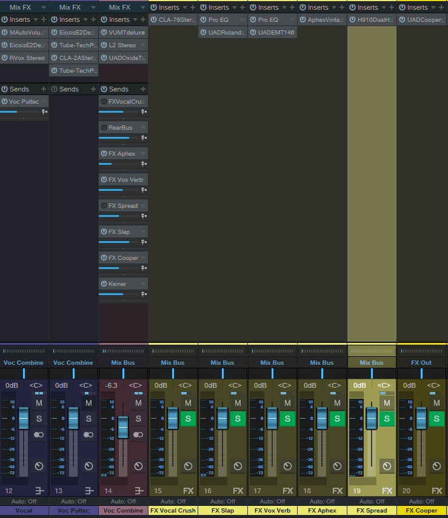Select the FX Cooper channel label

click(x=421, y=510)
